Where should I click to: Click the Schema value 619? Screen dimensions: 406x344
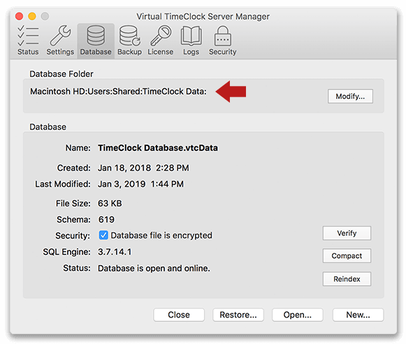tap(106, 220)
